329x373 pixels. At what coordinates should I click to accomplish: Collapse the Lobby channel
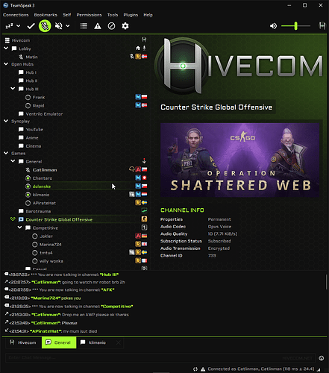click(6, 48)
